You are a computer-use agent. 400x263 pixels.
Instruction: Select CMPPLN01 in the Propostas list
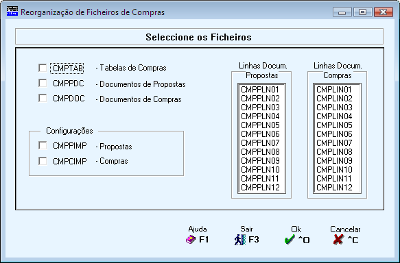pyautogui.click(x=260, y=90)
